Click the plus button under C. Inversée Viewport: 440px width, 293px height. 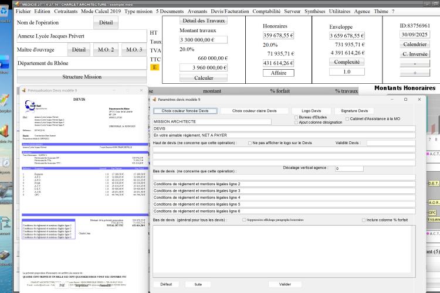tap(415, 73)
